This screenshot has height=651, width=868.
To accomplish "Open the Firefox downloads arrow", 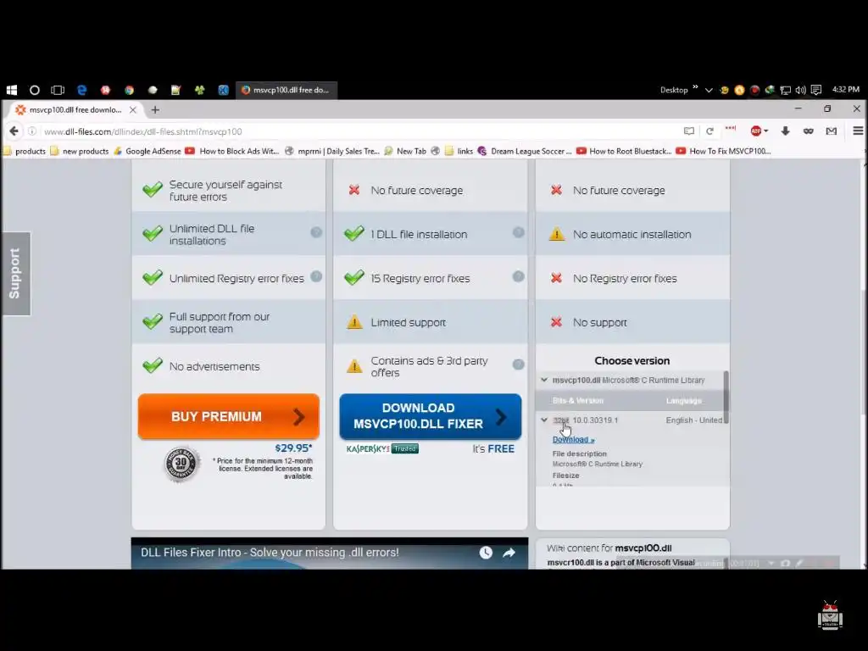I will tap(785, 131).
